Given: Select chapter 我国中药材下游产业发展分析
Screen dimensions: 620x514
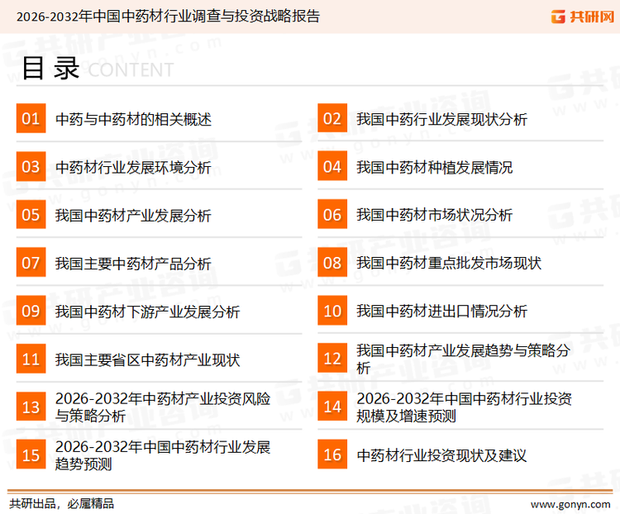Looking at the screenshot, I should pyautogui.click(x=147, y=312).
